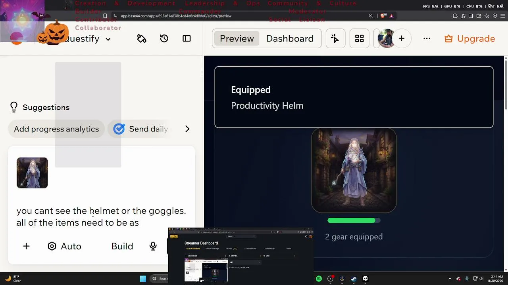Open the Auto model selector
508x285 pixels.
(x=64, y=246)
